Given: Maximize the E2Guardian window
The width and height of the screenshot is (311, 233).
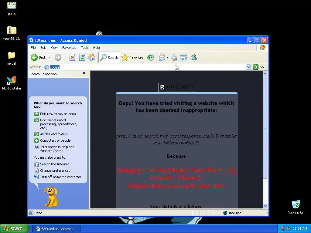Looking at the screenshot, I should pyautogui.click(x=258, y=40).
